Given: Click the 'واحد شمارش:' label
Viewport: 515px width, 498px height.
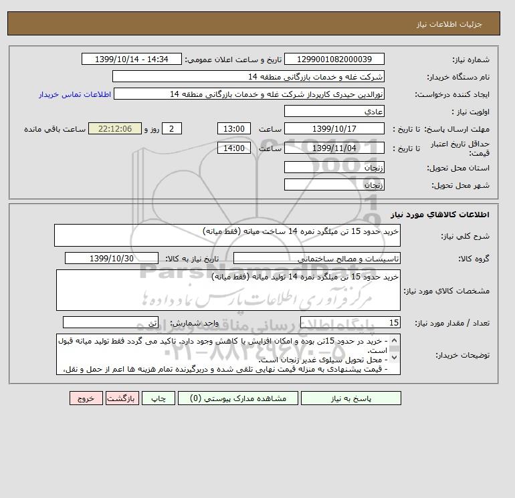Looking at the screenshot, I should pyautogui.click(x=194, y=323).
